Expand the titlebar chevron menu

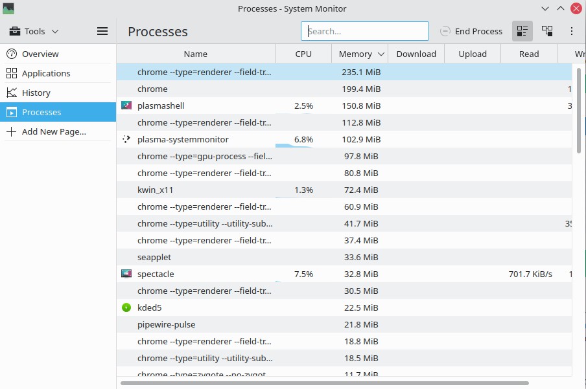click(x=545, y=8)
